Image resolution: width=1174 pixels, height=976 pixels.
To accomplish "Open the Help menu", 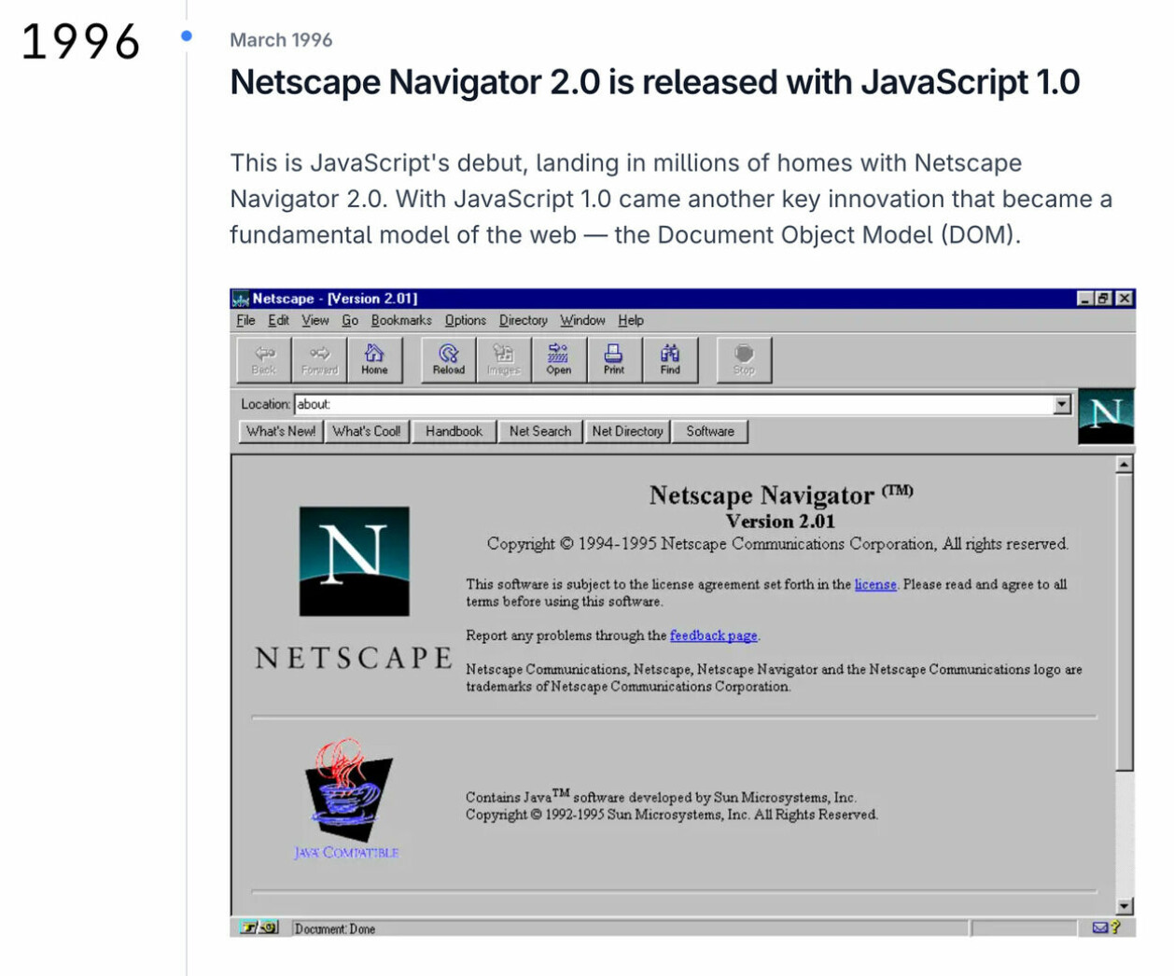I will click(631, 320).
